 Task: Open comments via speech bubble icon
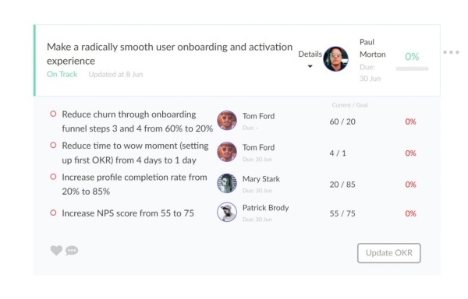[x=72, y=251]
